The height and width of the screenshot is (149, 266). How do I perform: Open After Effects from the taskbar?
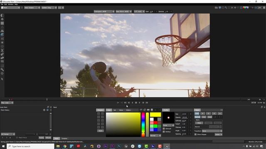(105, 146)
